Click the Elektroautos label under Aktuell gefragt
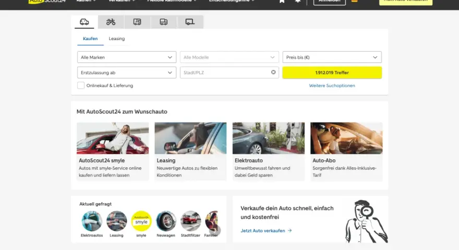The width and height of the screenshot is (459, 250). pyautogui.click(x=92, y=235)
